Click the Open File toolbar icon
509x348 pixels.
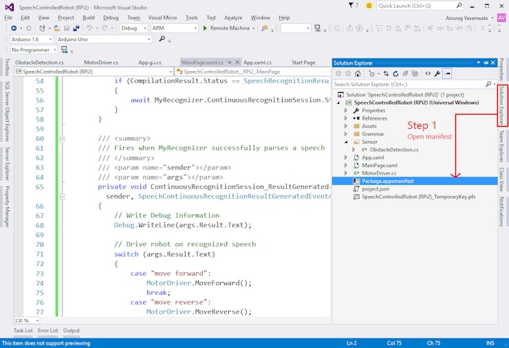(x=57, y=28)
